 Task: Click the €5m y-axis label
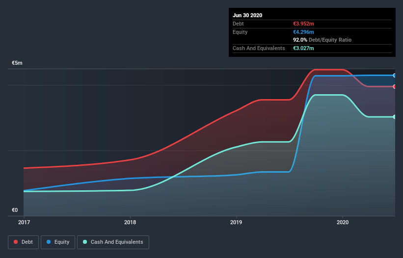(17, 63)
